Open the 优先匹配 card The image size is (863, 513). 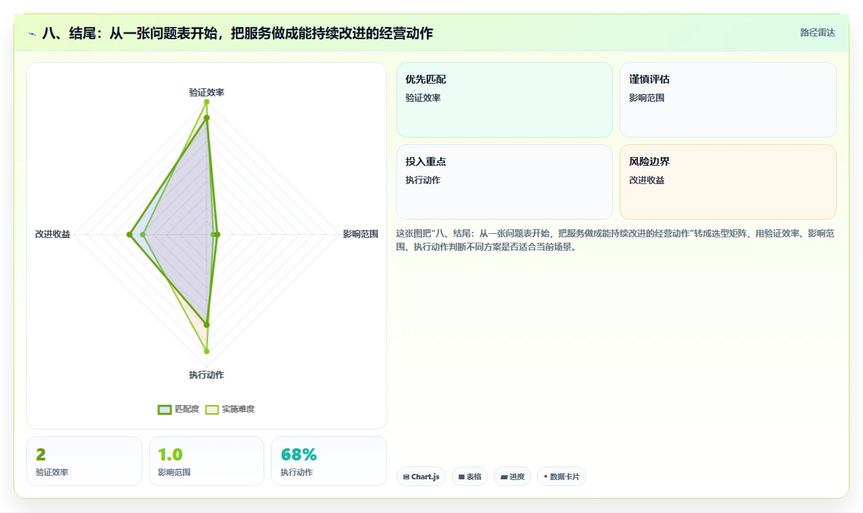coord(504,100)
